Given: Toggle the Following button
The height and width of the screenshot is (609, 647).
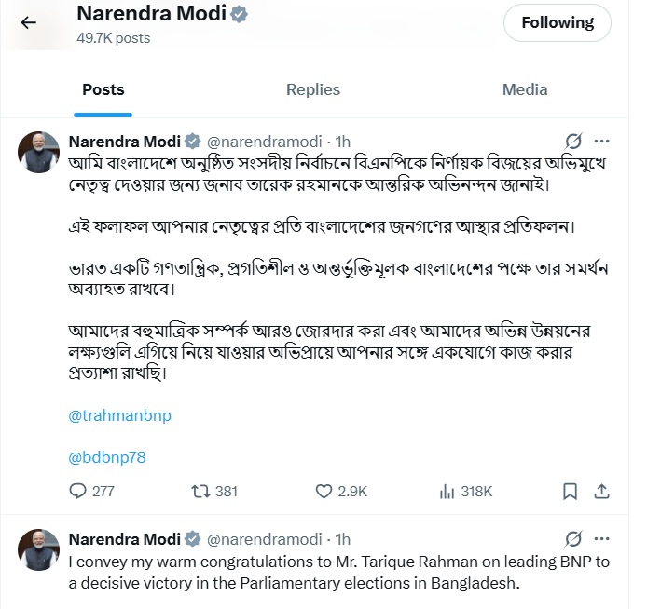Looking at the screenshot, I should point(557,23).
